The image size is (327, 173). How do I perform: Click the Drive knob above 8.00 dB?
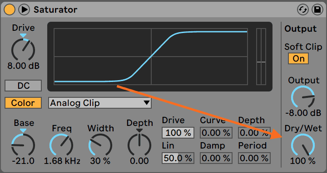coord(23,50)
